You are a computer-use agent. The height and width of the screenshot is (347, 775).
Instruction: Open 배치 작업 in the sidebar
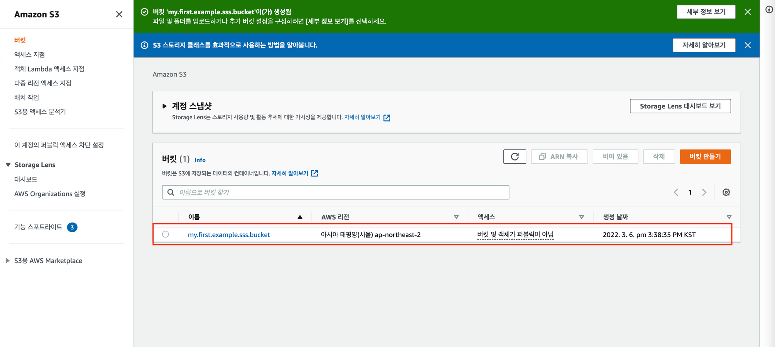tap(27, 97)
